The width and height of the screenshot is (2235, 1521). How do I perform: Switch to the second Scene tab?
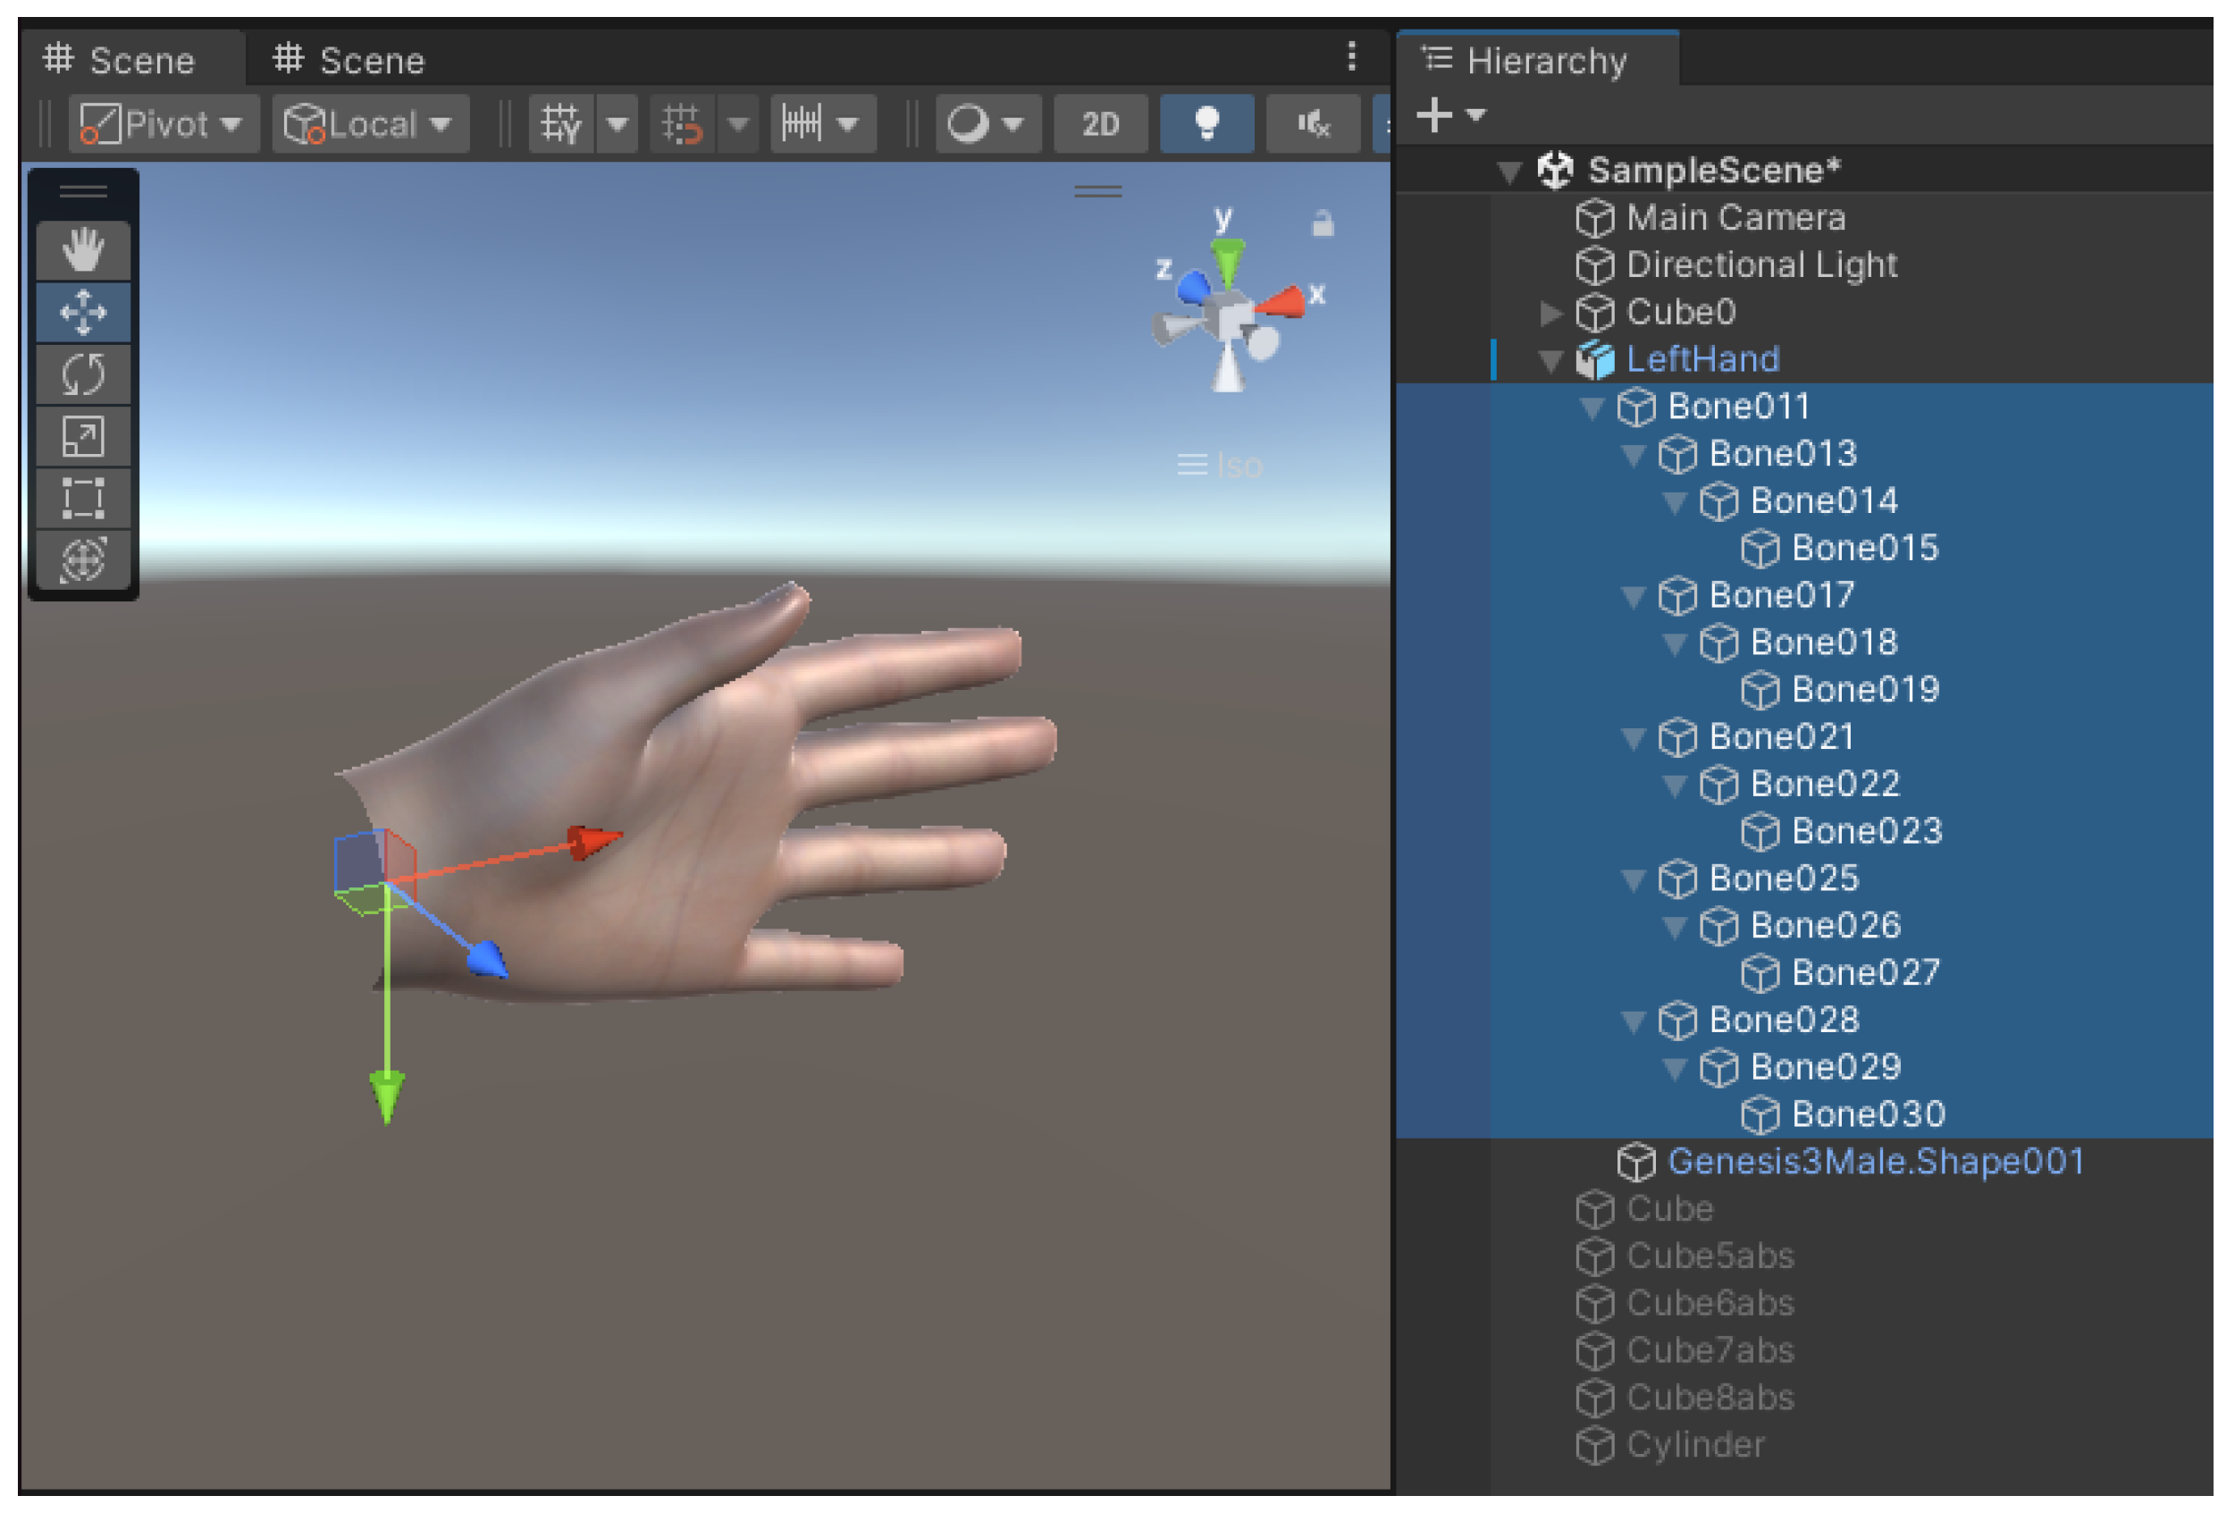pos(349,61)
